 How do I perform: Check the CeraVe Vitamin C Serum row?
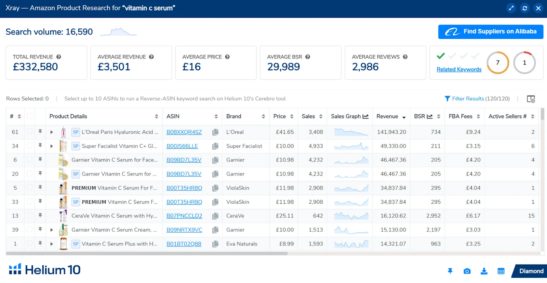coord(30,215)
